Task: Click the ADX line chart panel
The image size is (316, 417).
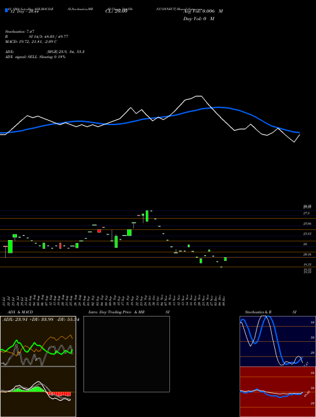Action: click(x=38, y=341)
